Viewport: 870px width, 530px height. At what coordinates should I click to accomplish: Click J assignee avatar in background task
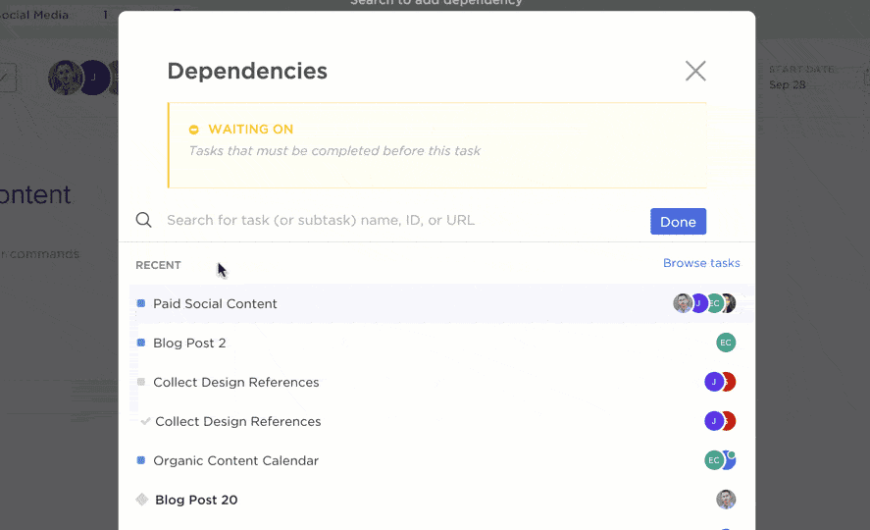pos(93,78)
